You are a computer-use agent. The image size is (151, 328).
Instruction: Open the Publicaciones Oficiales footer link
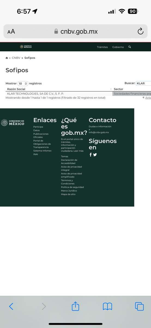(x=41, y=136)
